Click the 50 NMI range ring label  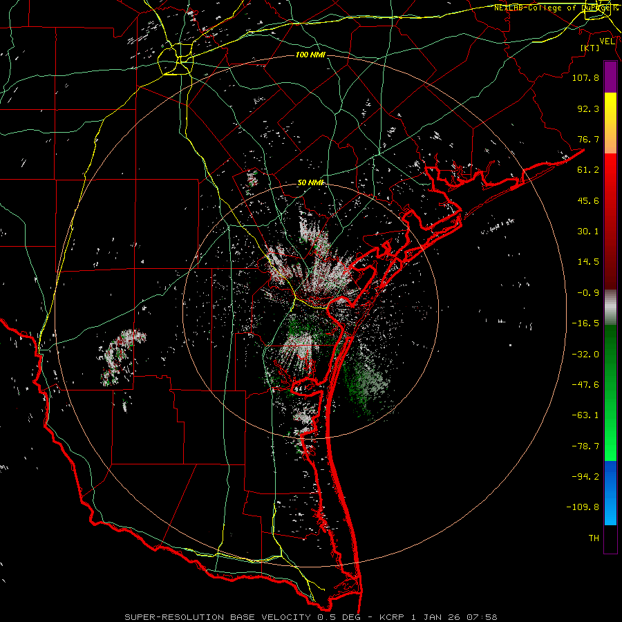click(311, 183)
